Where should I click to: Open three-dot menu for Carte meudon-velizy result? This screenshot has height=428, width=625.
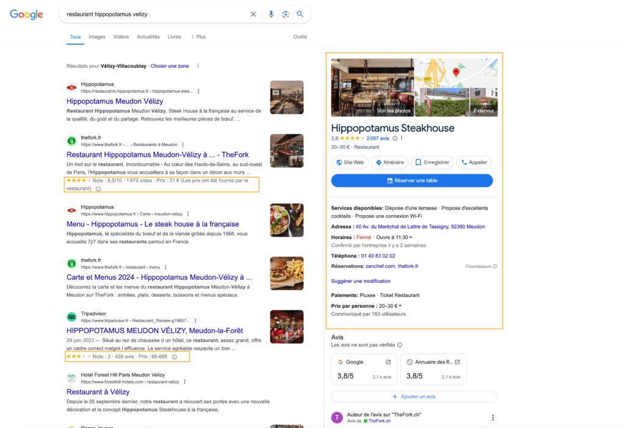click(x=188, y=214)
